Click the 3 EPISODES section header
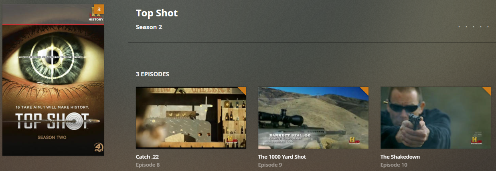496x171 pixels. pyautogui.click(x=152, y=74)
